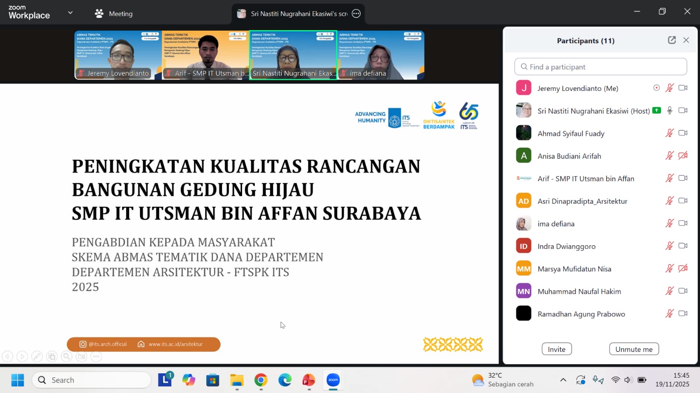This screenshot has height=393, width=700.
Task: Toggle muted microphone for Jeremy Lovendianto
Action: coord(669,88)
